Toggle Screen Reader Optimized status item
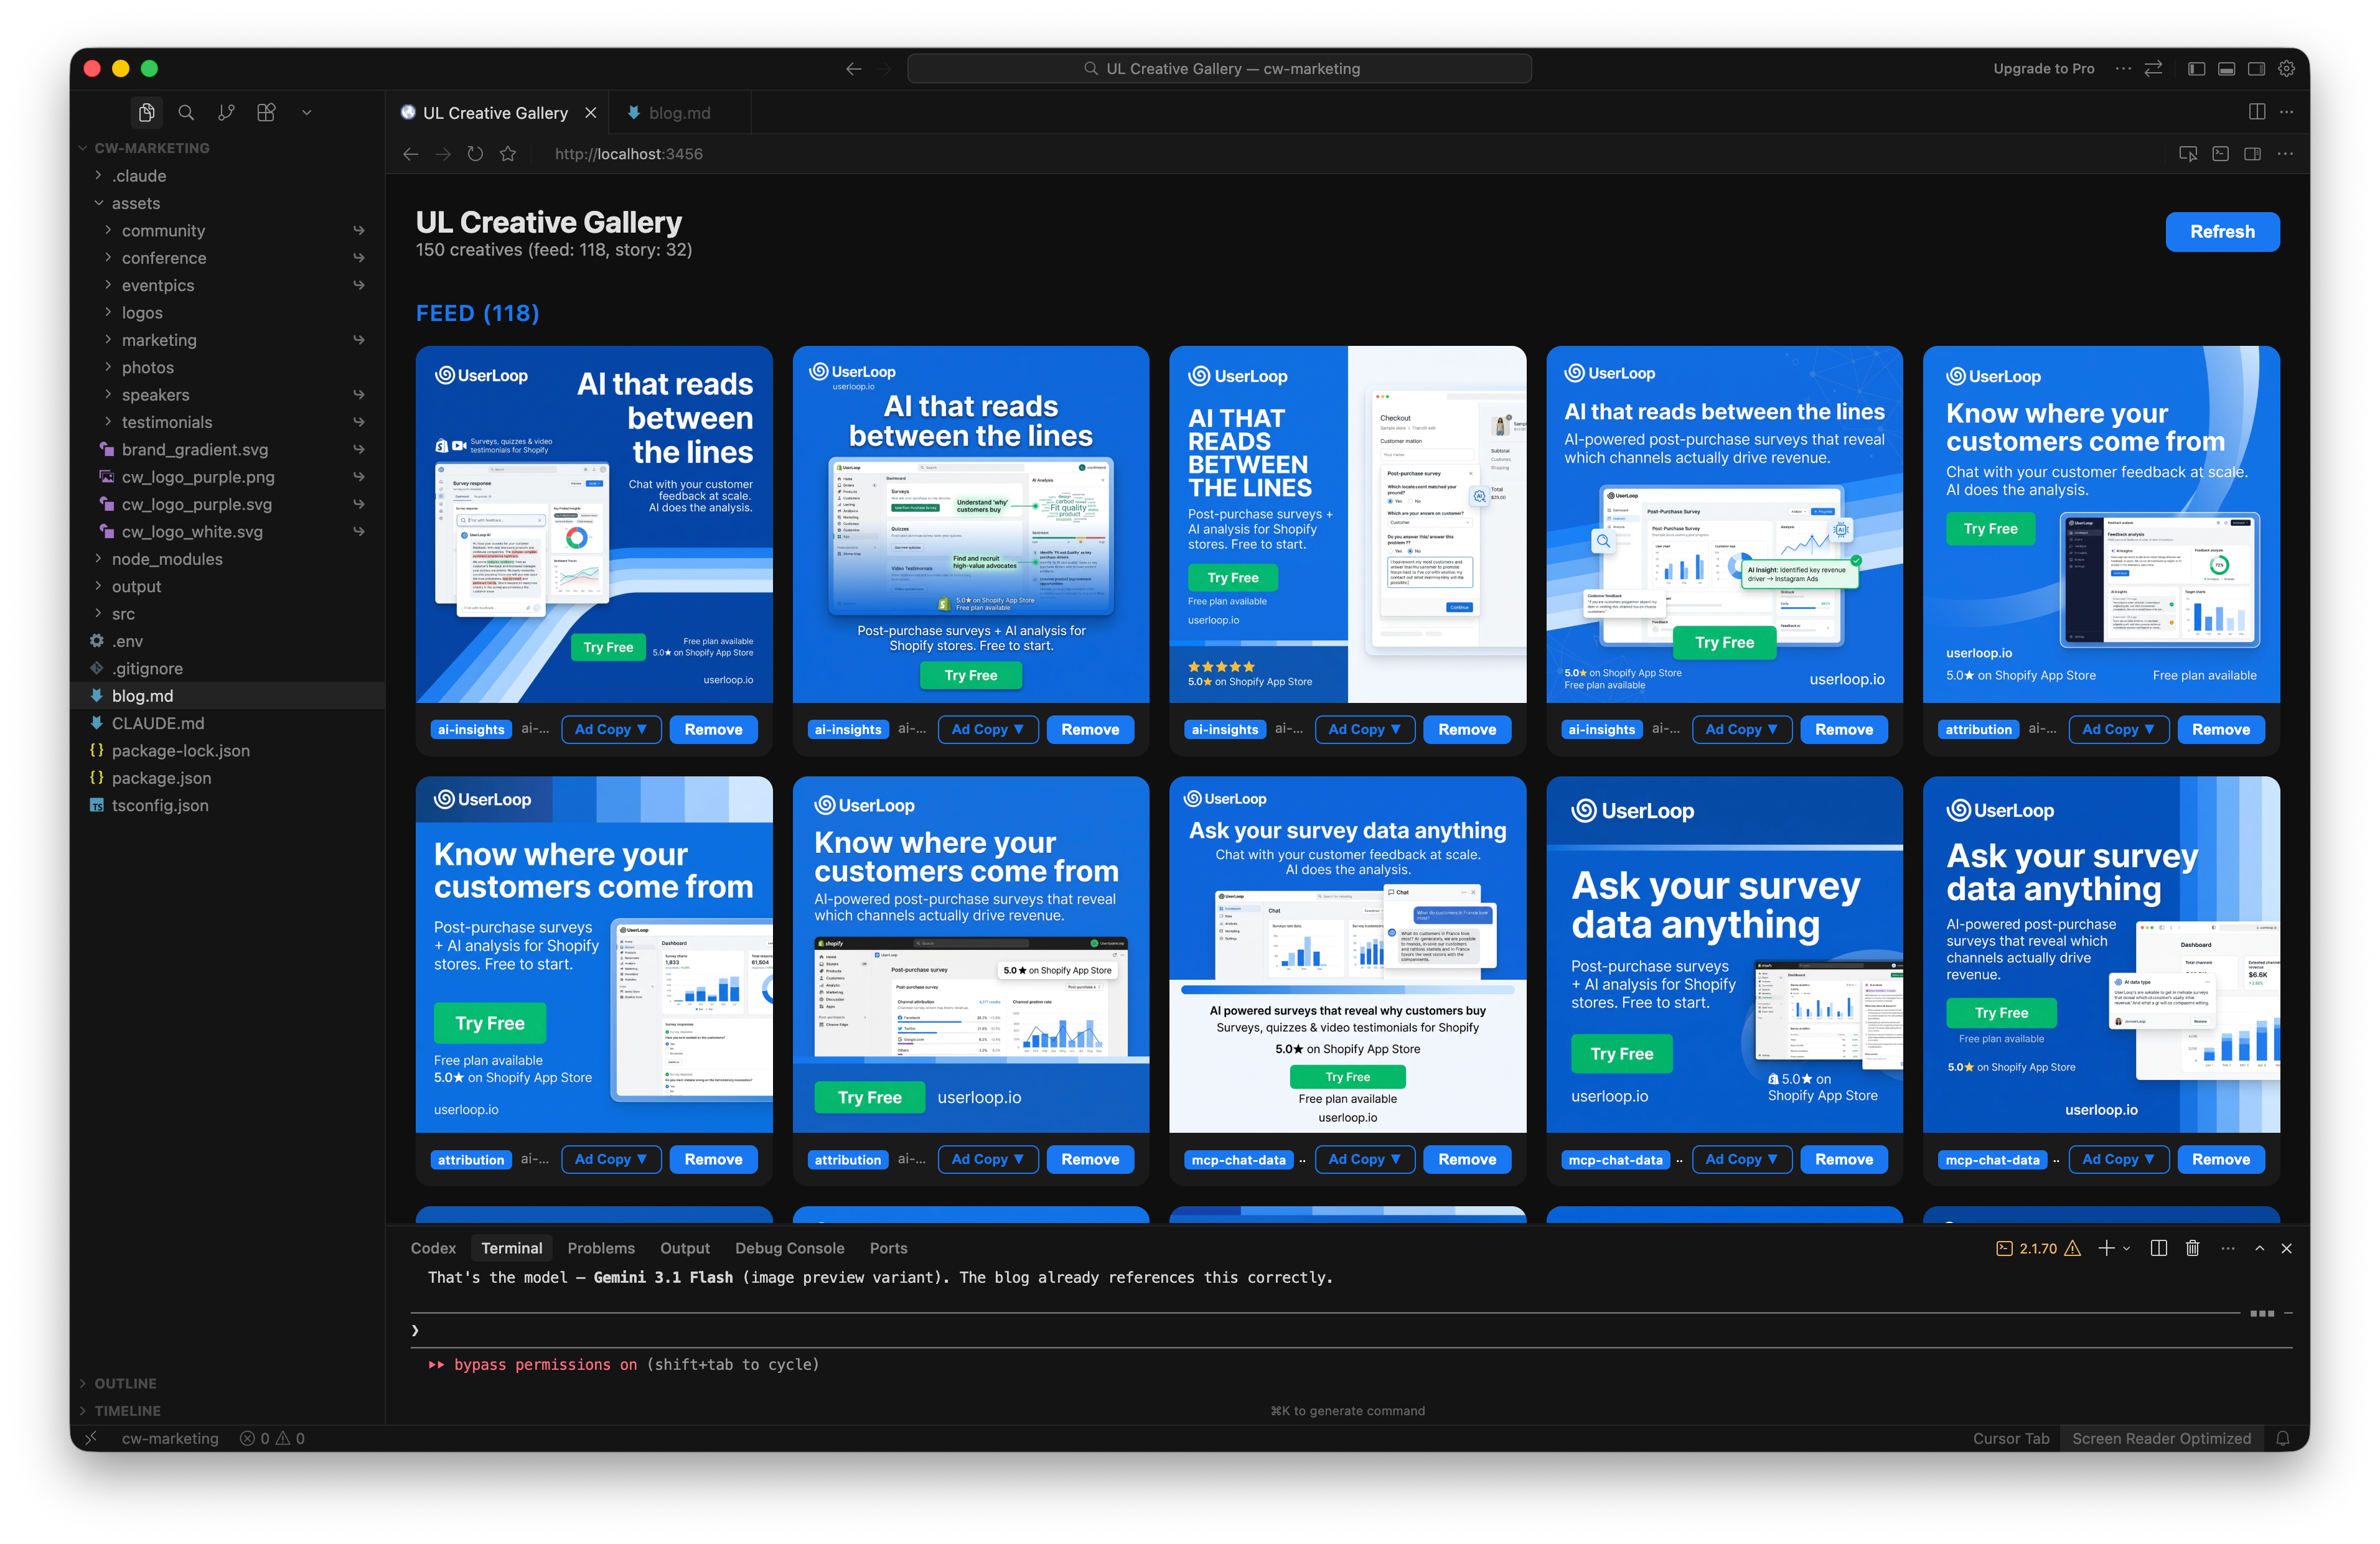This screenshot has height=1544, width=2380. coord(2161,1439)
